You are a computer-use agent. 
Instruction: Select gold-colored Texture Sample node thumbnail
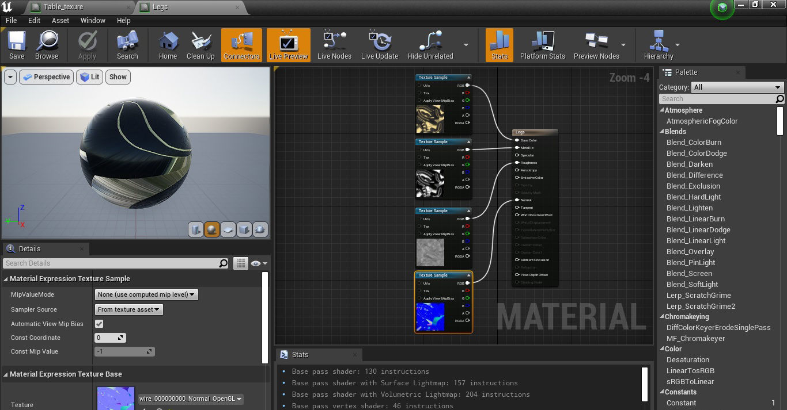(x=430, y=119)
